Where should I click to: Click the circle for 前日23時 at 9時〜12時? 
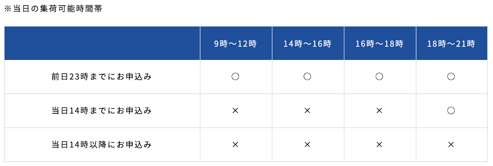235,77
